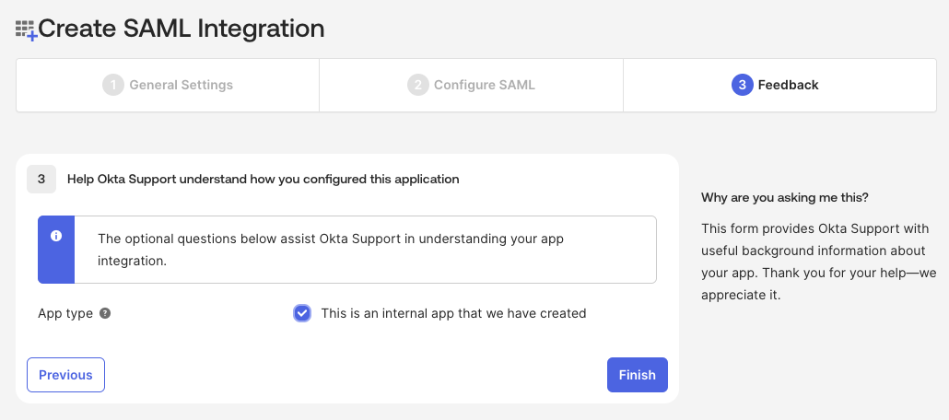949x420 pixels.
Task: Click the "Why are you asking me this?" heading
Action: coord(785,197)
